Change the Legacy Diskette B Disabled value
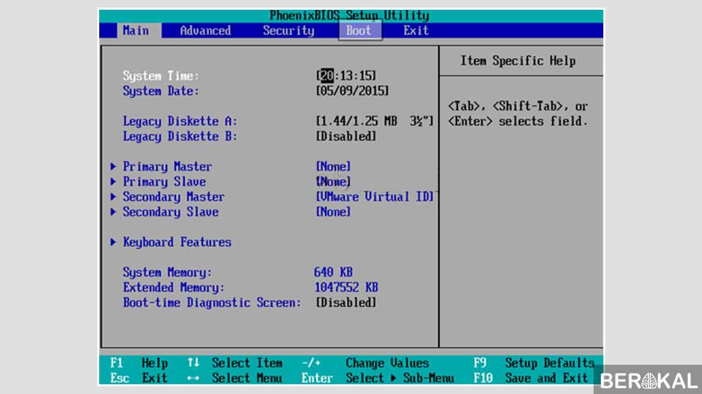Screen dimensions: 702x394 (x=346, y=136)
